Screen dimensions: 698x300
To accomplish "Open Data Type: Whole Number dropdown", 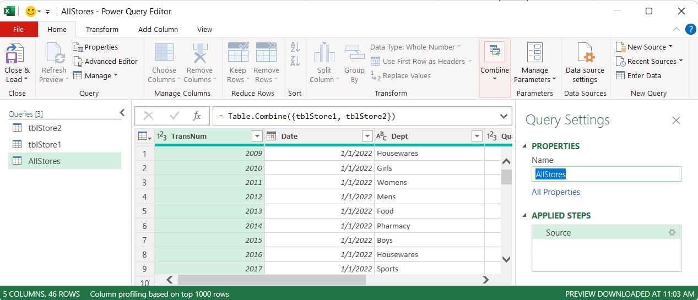I will [415, 47].
